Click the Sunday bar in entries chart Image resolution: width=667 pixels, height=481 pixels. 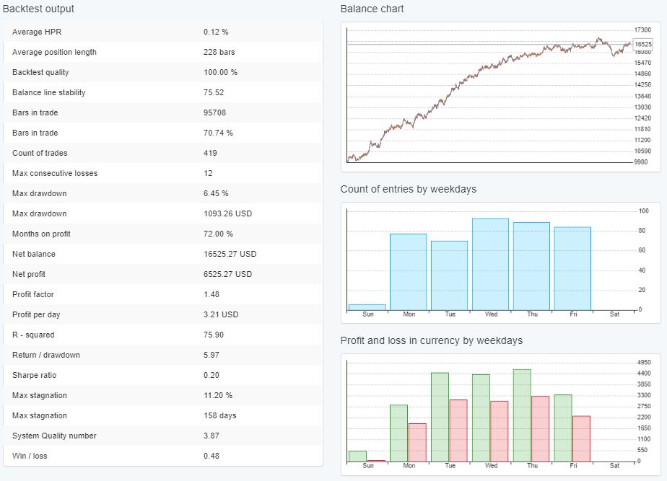(367, 307)
